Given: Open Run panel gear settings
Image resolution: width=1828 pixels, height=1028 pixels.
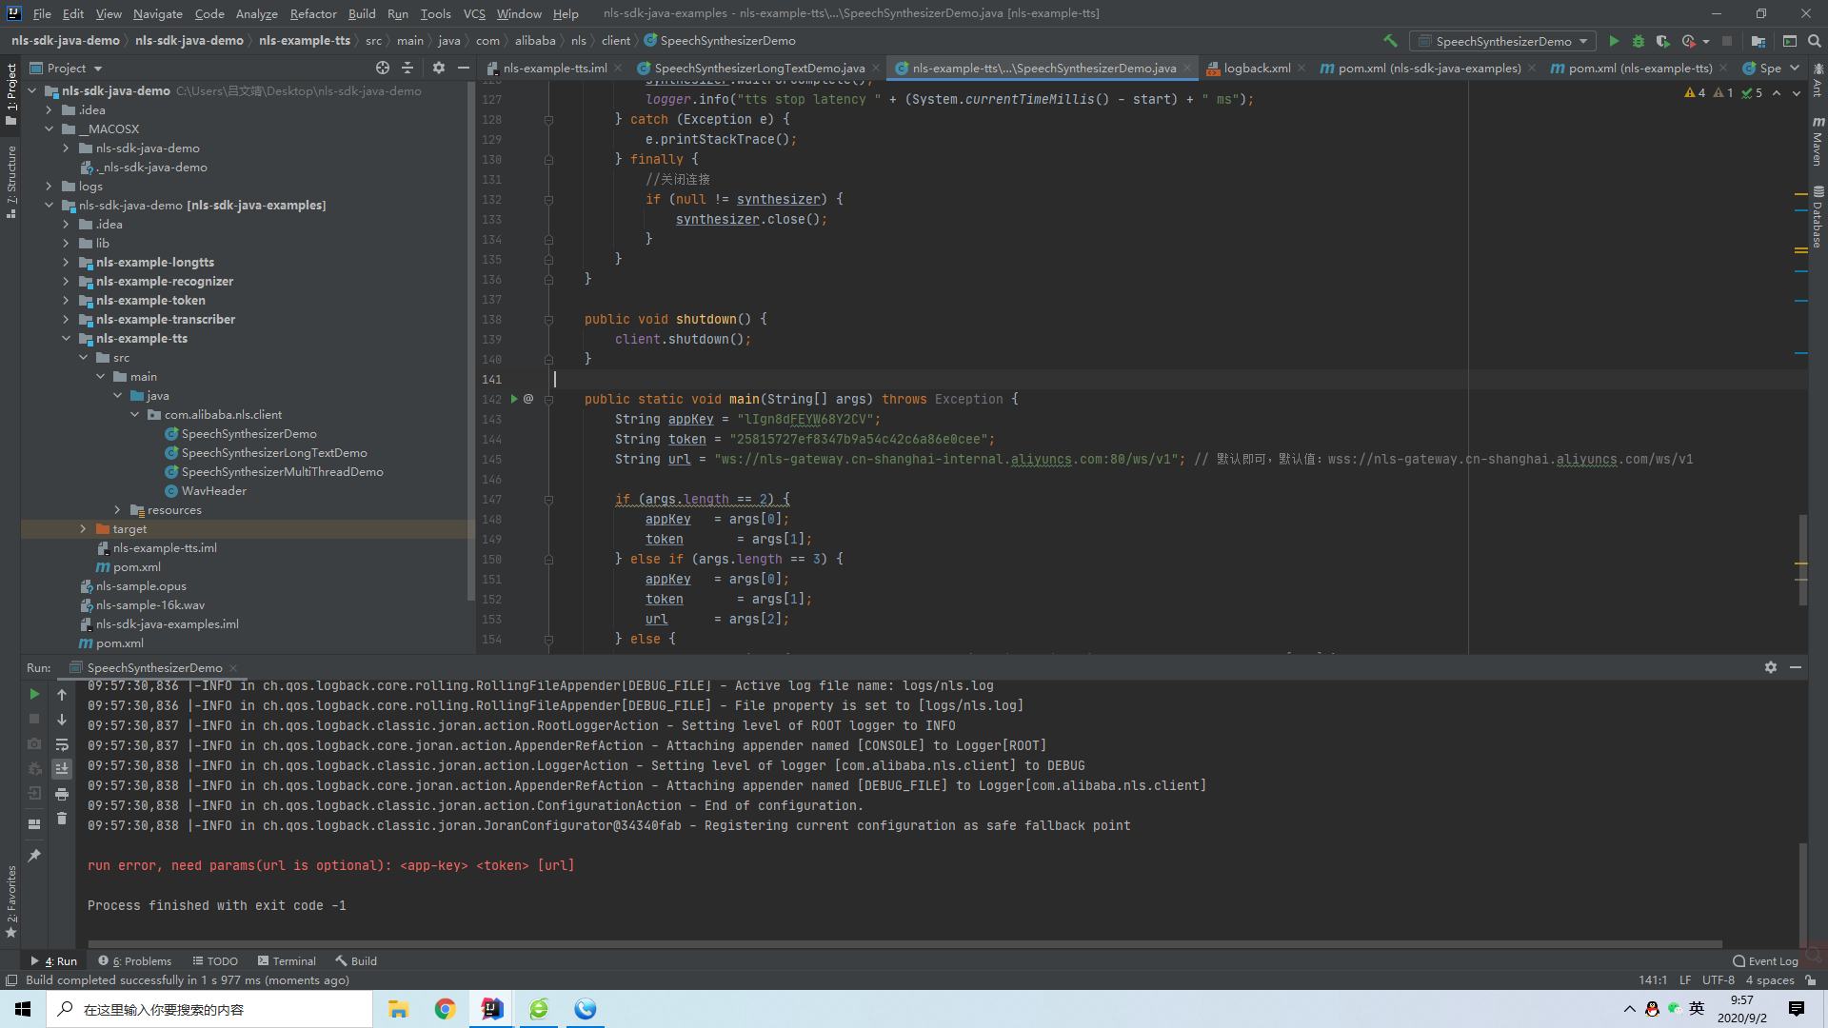Looking at the screenshot, I should coord(1771,667).
